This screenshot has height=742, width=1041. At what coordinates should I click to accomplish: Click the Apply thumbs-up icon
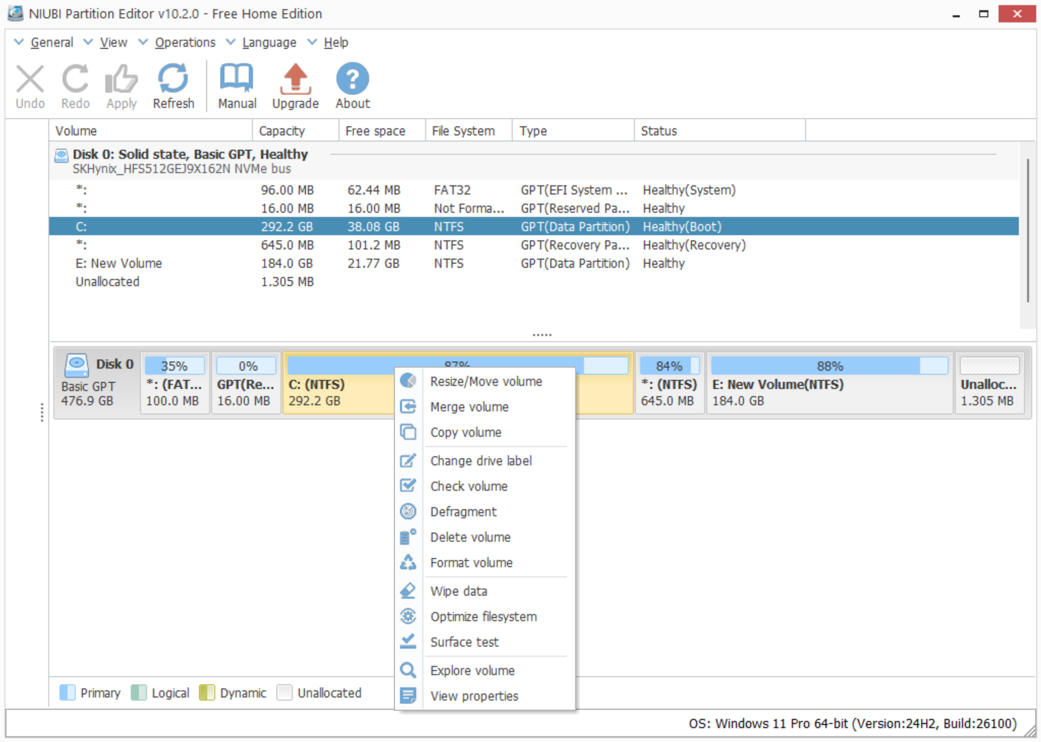(x=122, y=79)
